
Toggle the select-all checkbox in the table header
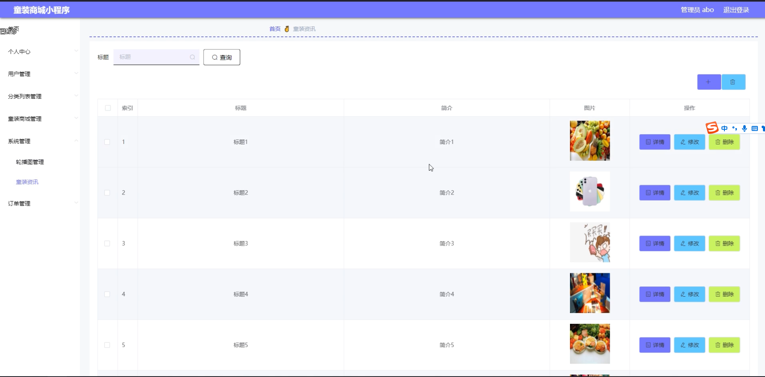click(108, 108)
